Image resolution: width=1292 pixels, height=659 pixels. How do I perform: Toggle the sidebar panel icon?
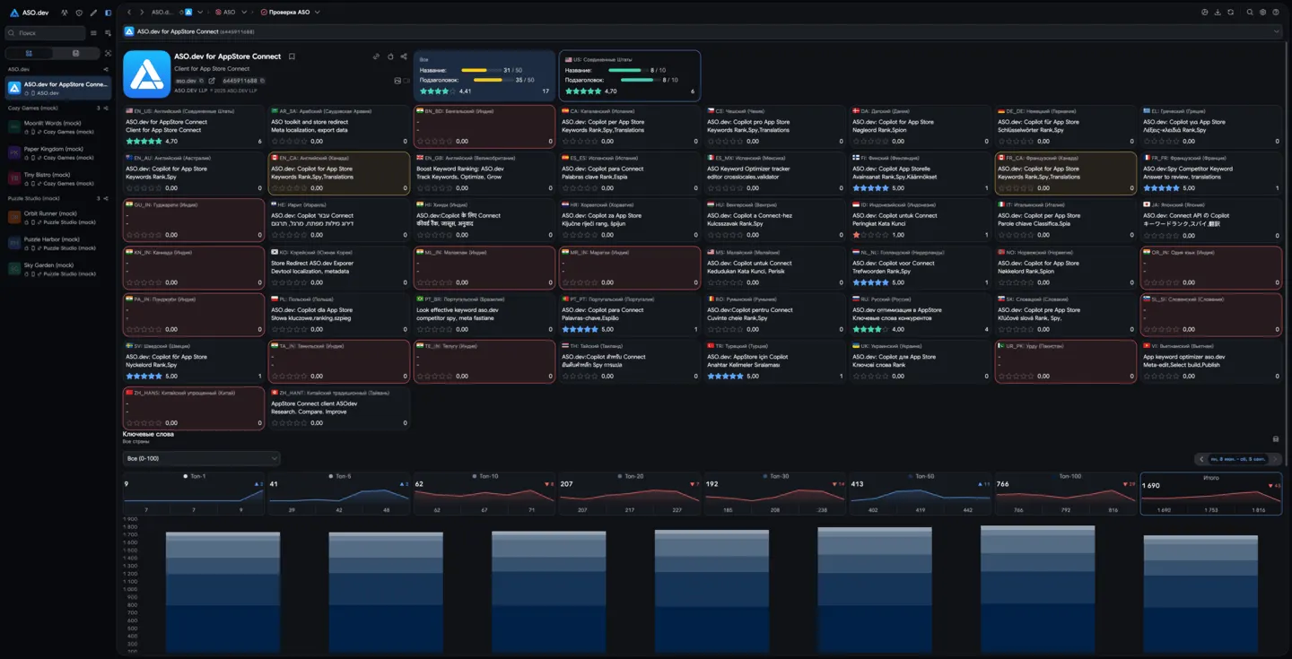[108, 13]
